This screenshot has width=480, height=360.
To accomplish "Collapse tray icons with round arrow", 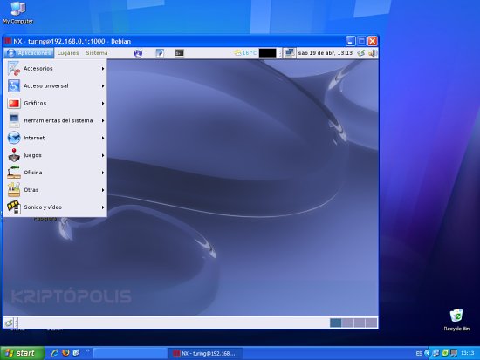I will pos(428,353).
